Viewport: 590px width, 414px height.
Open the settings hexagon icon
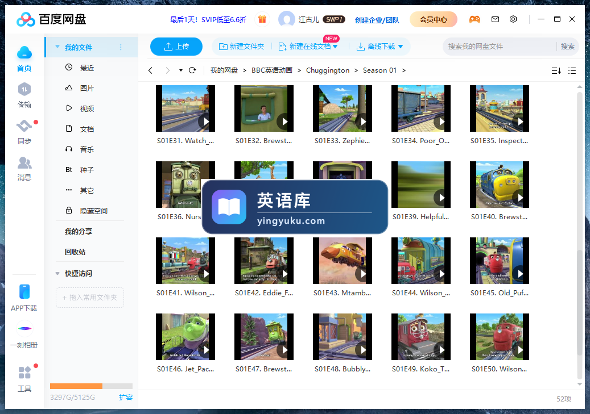coord(513,19)
